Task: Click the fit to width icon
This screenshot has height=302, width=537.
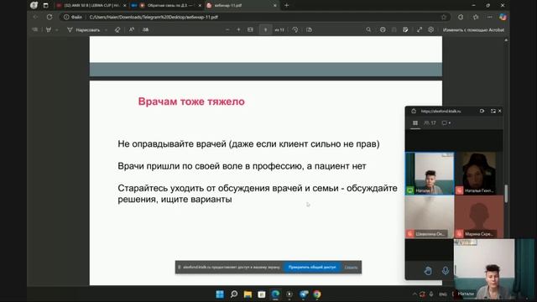Action: [x=250, y=30]
